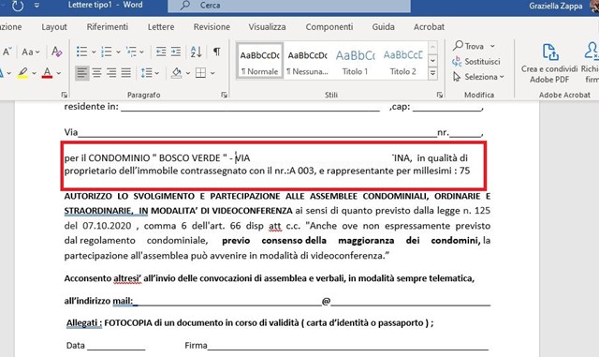The height and width of the screenshot is (357, 599).
Task: Open the Visualizza tab
Action: (x=267, y=27)
